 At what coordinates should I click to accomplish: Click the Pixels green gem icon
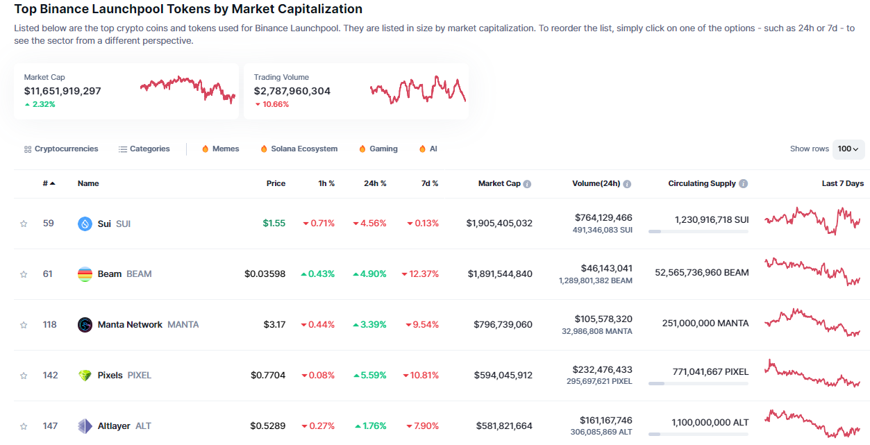pyautogui.click(x=85, y=376)
